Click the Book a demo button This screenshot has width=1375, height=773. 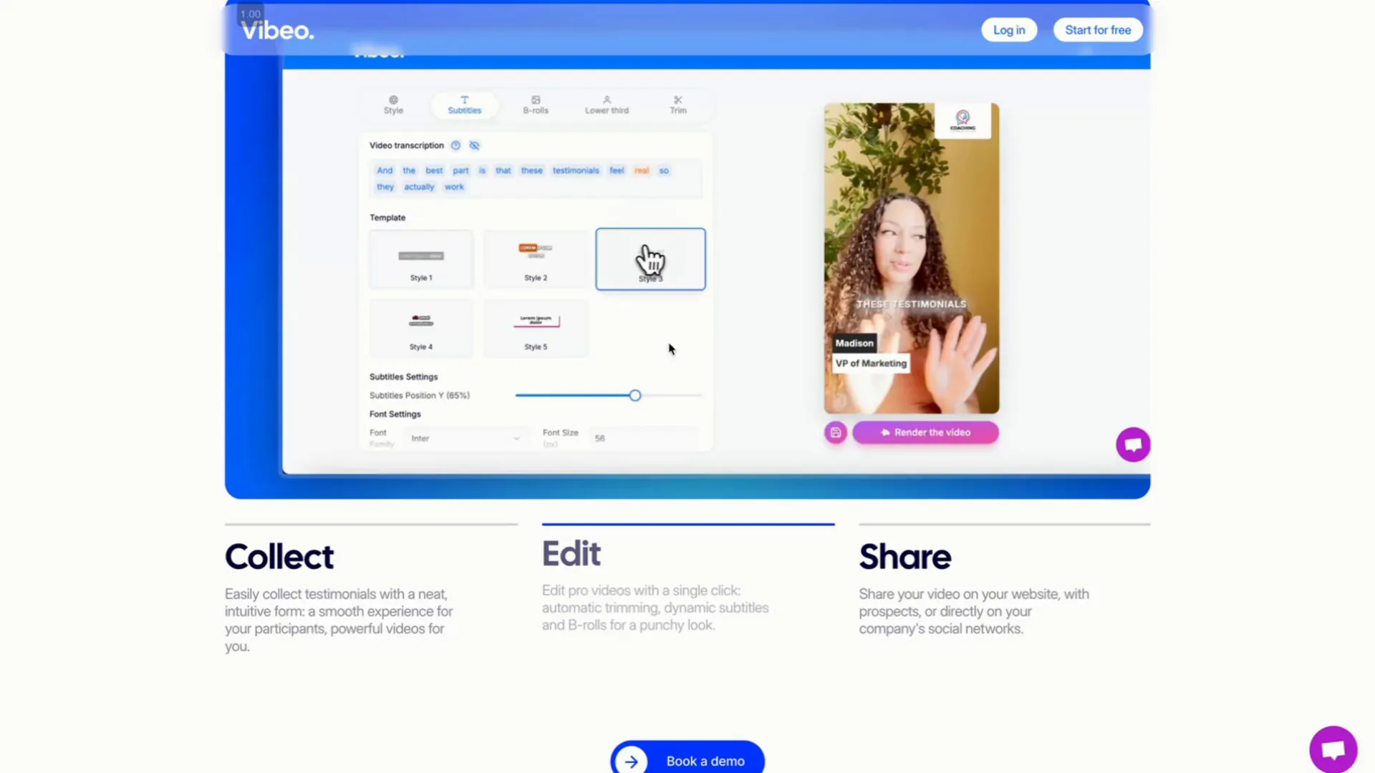tap(687, 760)
